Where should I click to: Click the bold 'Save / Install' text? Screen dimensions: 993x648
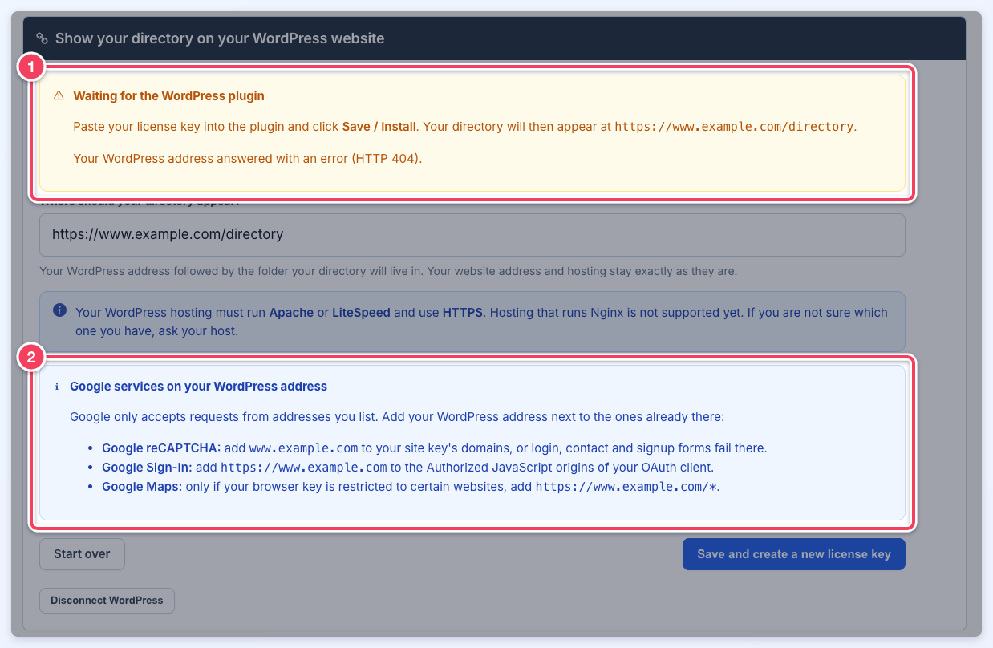pyautogui.click(x=379, y=127)
